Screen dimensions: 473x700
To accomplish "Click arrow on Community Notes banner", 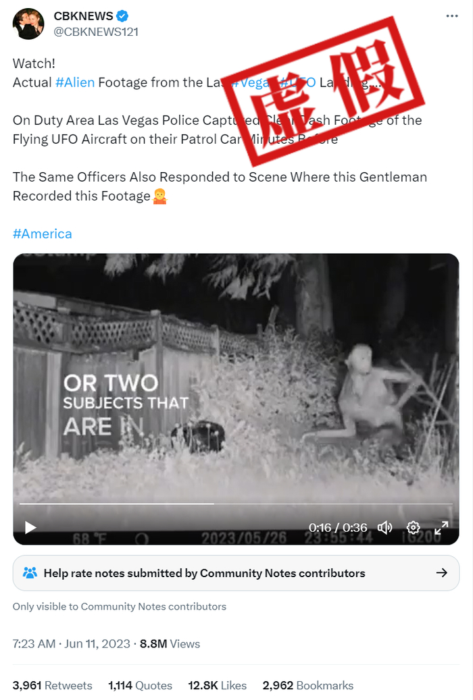I will (x=442, y=573).
